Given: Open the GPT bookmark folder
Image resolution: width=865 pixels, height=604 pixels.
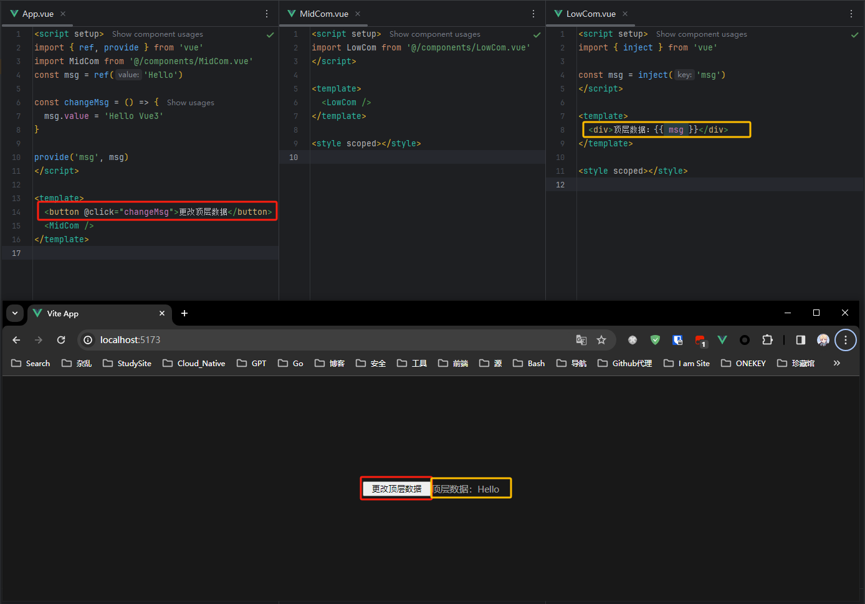Looking at the screenshot, I should (x=252, y=363).
